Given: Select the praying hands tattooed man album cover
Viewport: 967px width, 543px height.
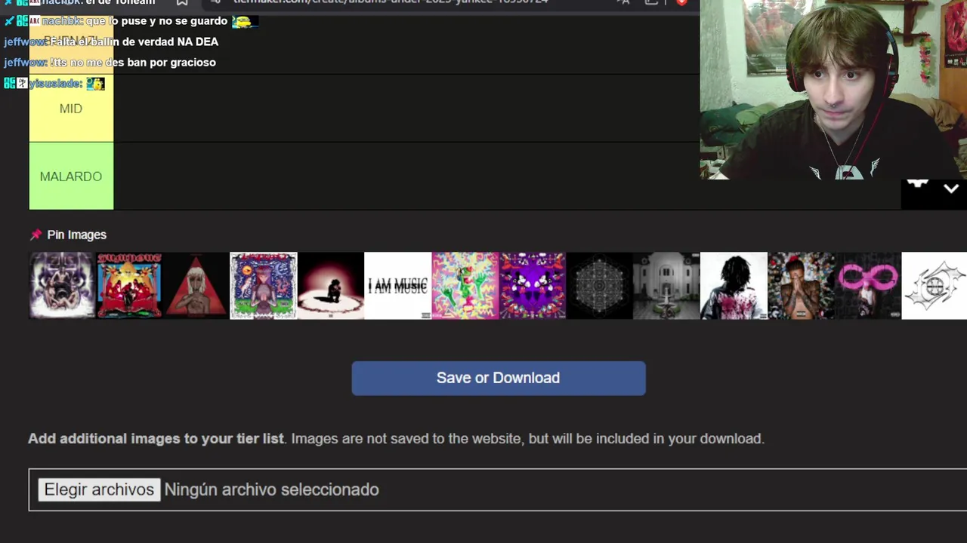Looking at the screenshot, I should coord(802,286).
